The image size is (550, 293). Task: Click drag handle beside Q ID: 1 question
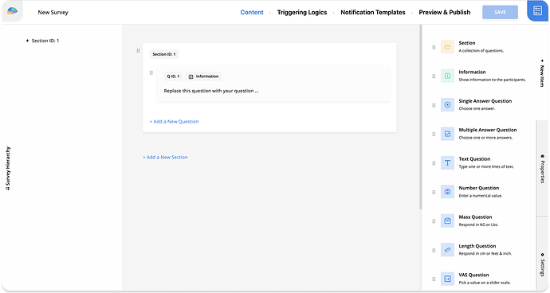point(151,73)
